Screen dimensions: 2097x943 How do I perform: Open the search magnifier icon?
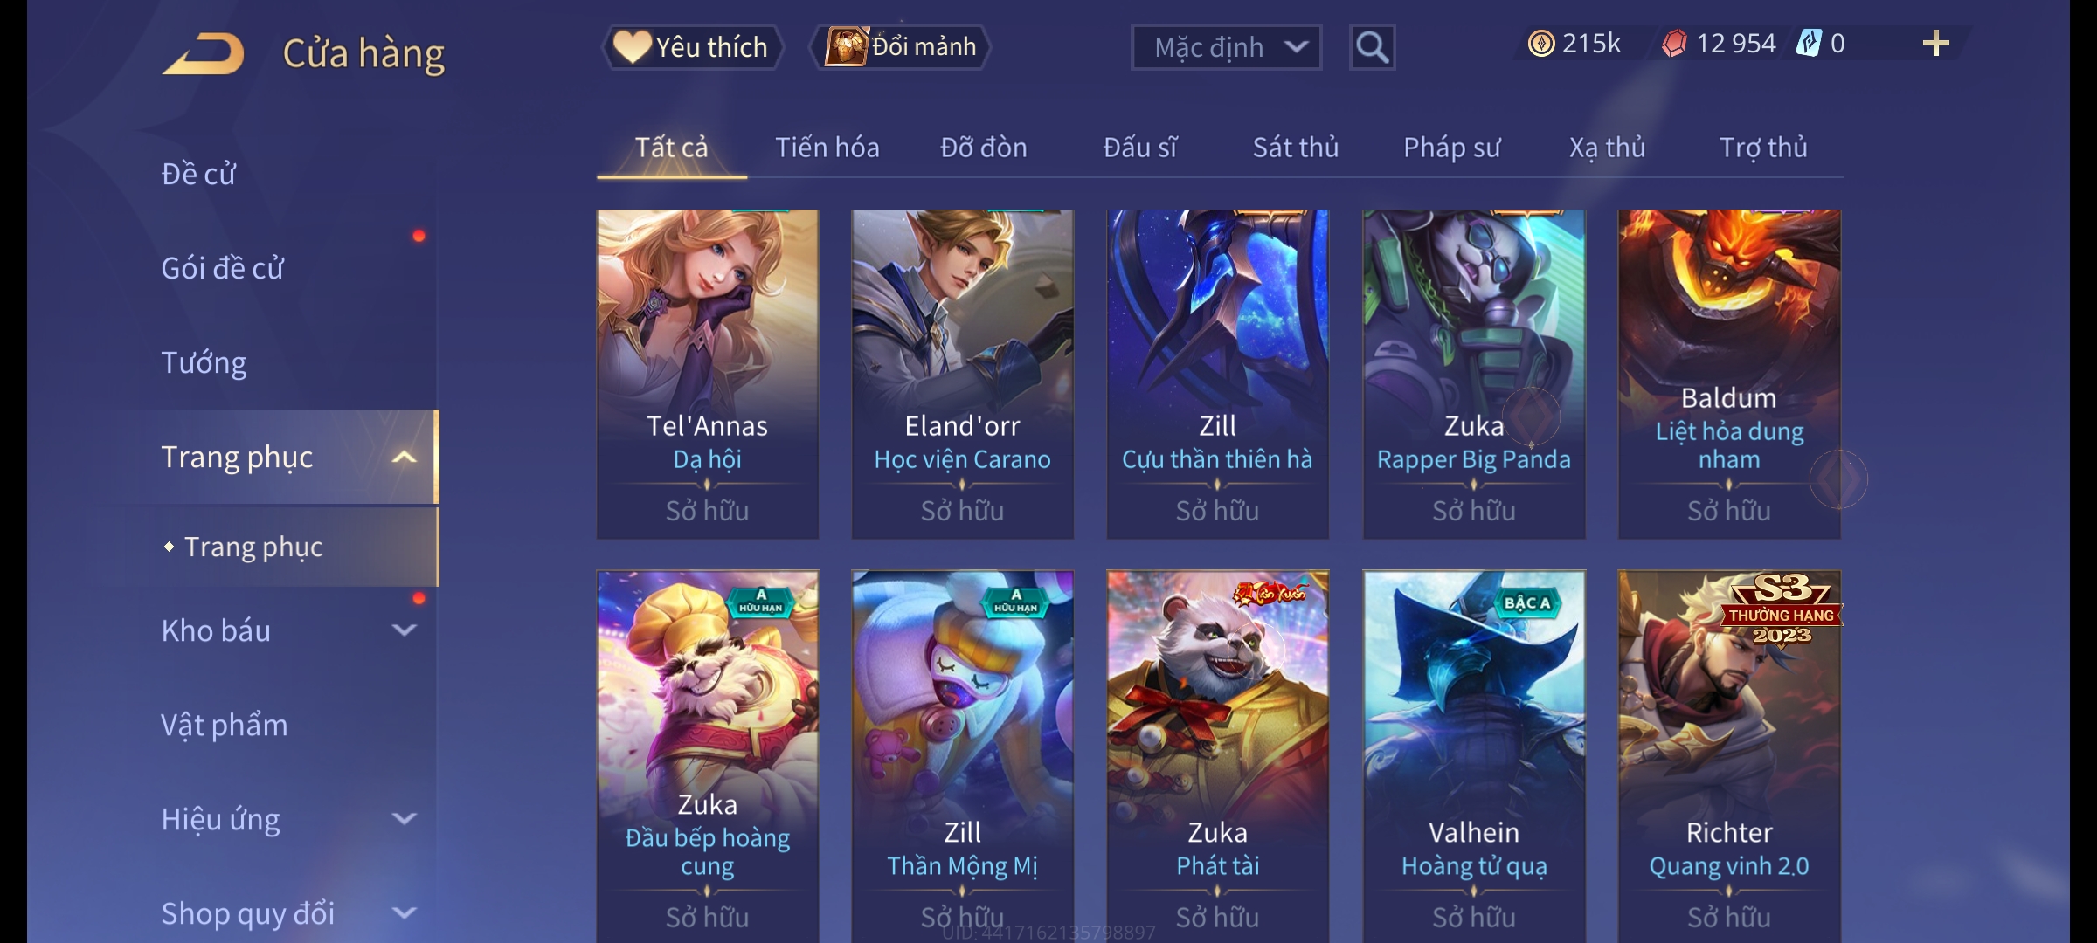click(x=1372, y=47)
